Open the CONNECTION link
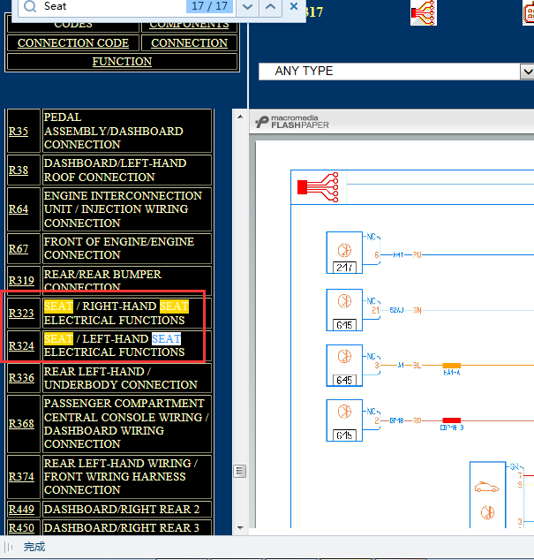The width and height of the screenshot is (534, 560). (189, 43)
